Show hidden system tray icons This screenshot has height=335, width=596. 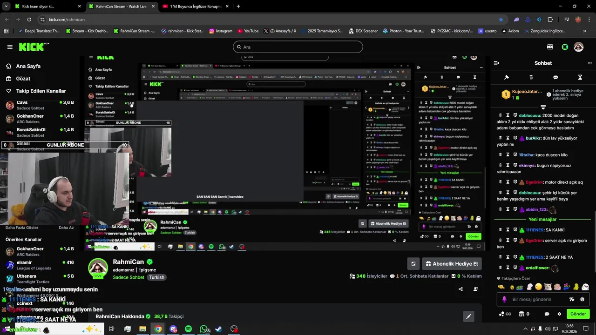(x=526, y=329)
